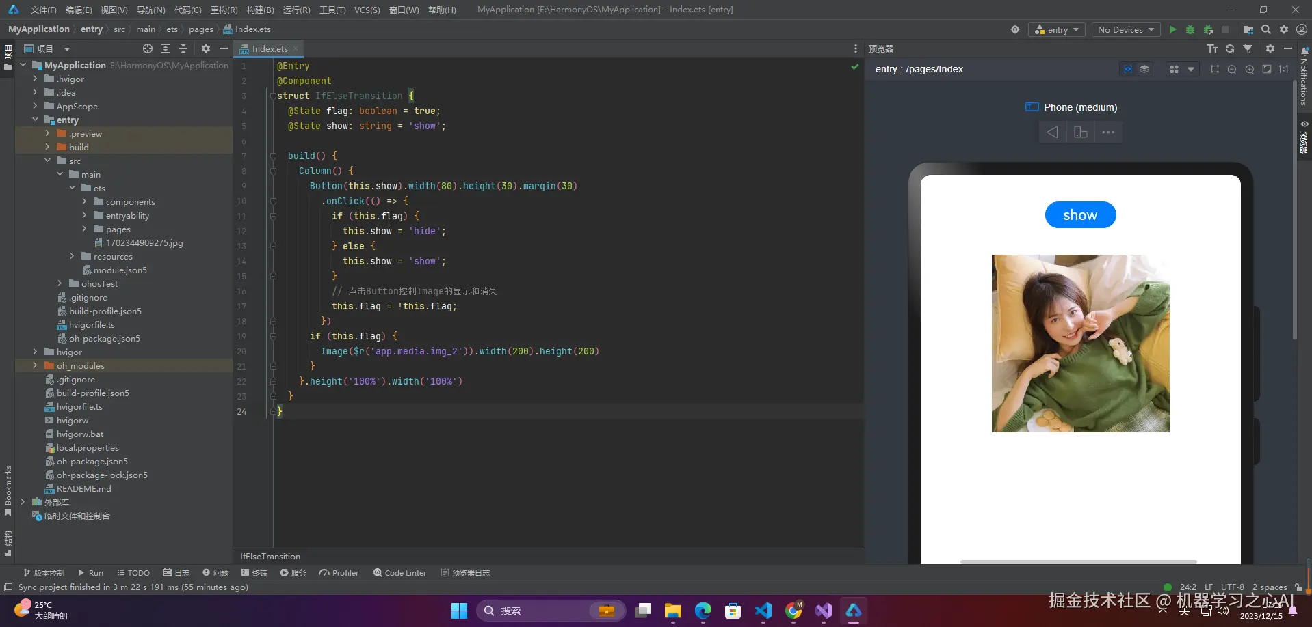Zoom in the previewer
This screenshot has height=627, width=1312.
click(x=1250, y=69)
